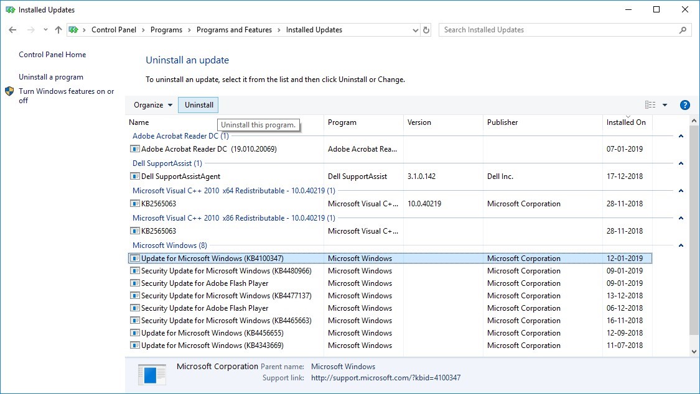This screenshot has width=700, height=394.
Task: Select Update for Microsoft Windows (KB4343669)
Action: point(390,346)
